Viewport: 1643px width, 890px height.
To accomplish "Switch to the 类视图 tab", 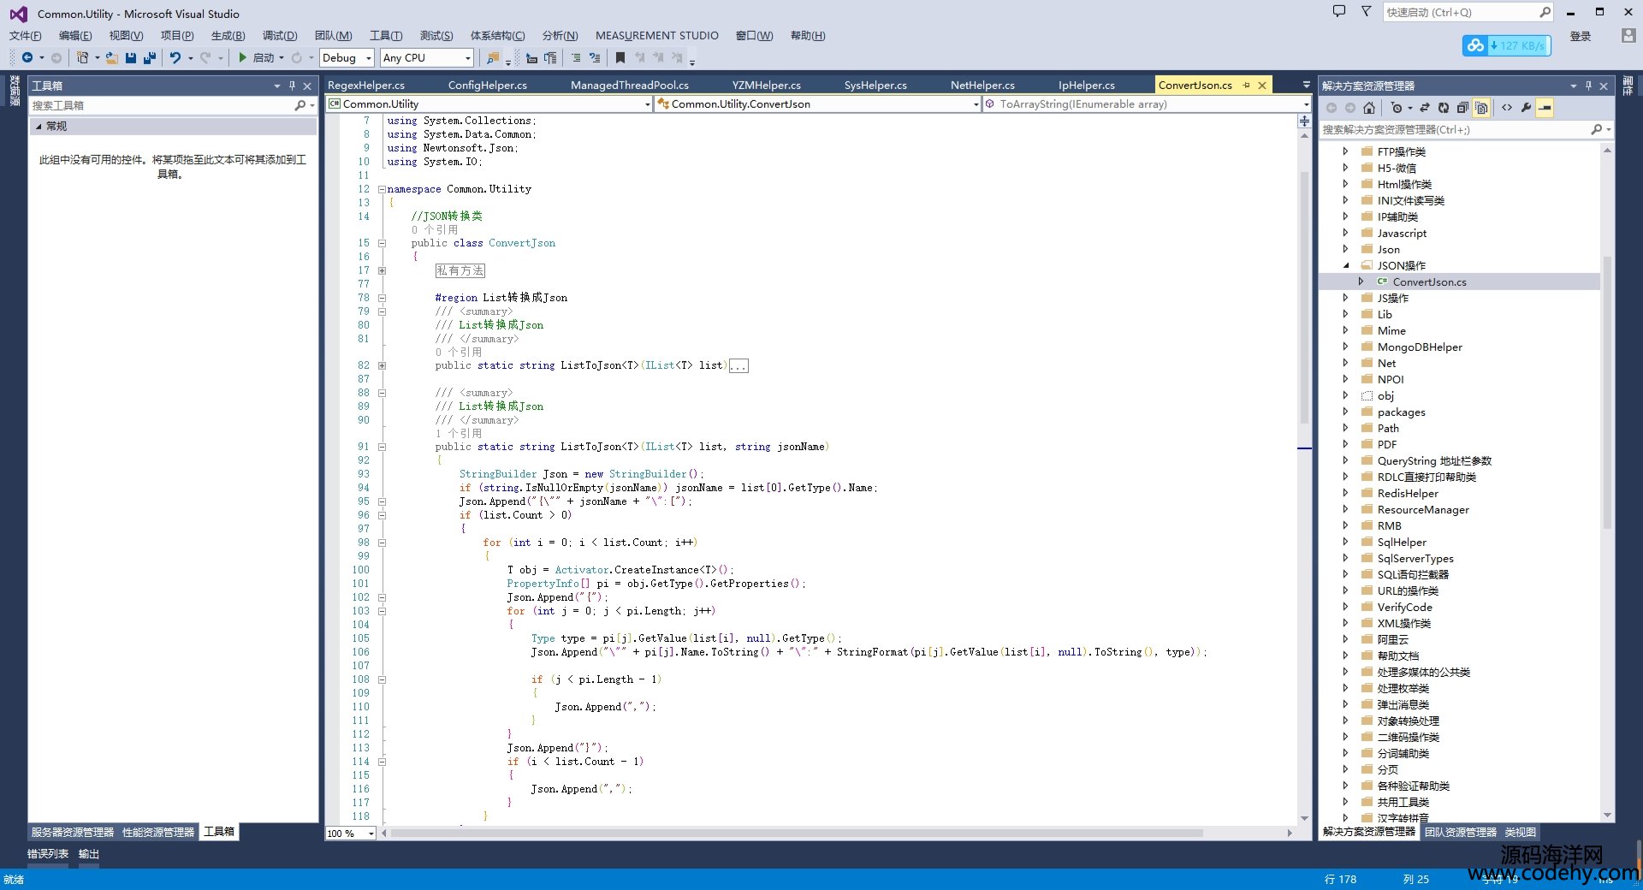I will pos(1521,832).
